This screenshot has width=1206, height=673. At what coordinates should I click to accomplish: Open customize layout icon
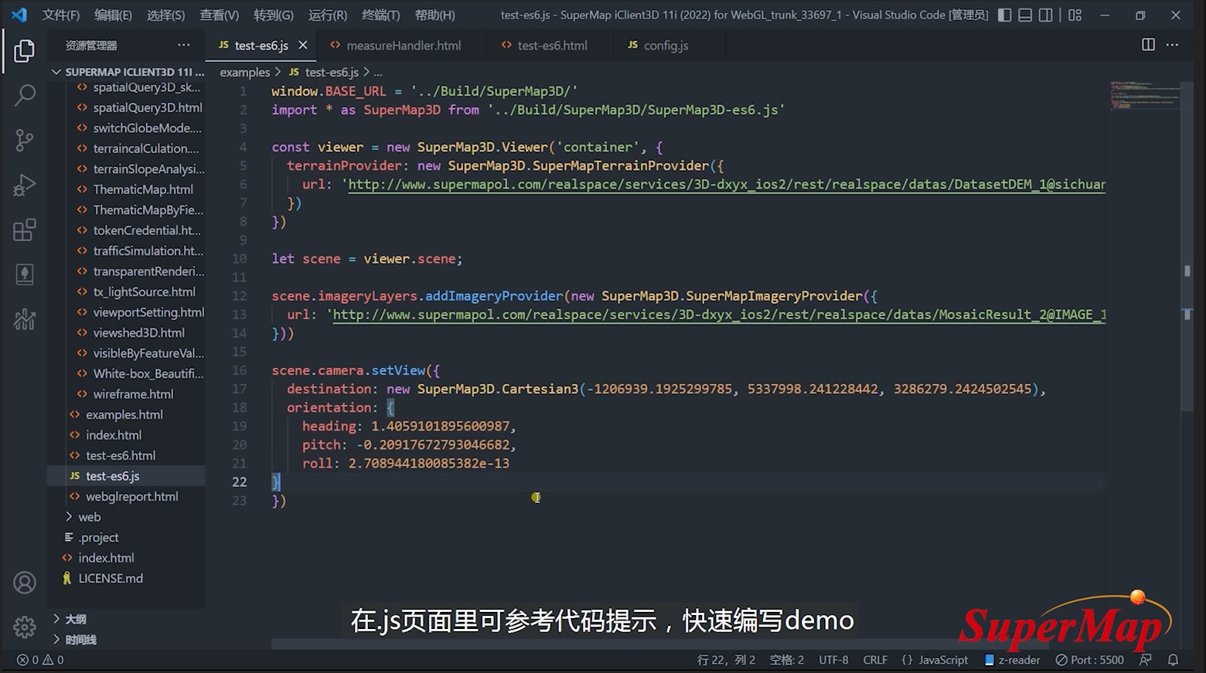coord(1075,15)
